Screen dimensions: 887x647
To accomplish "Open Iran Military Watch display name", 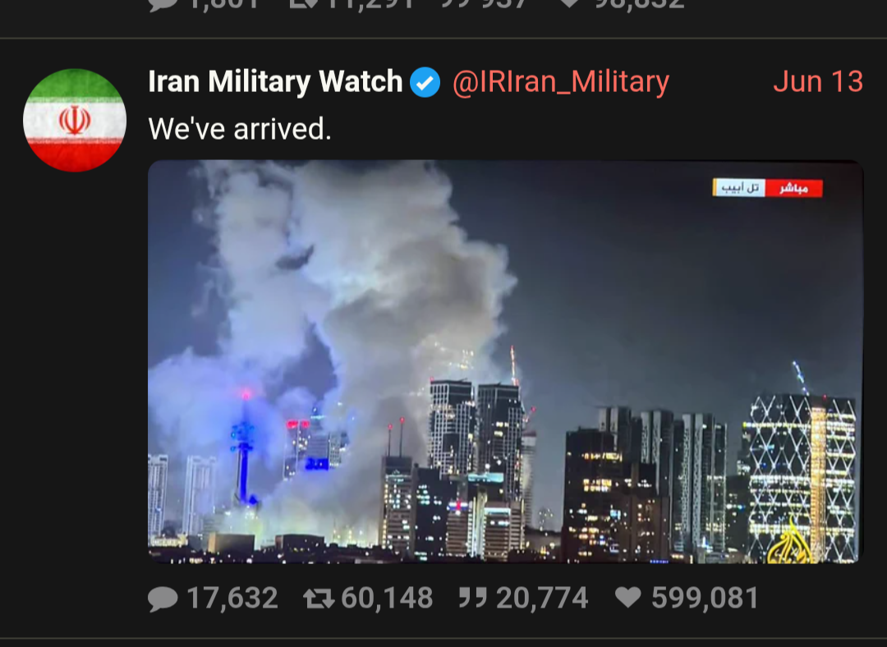I will point(275,81).
